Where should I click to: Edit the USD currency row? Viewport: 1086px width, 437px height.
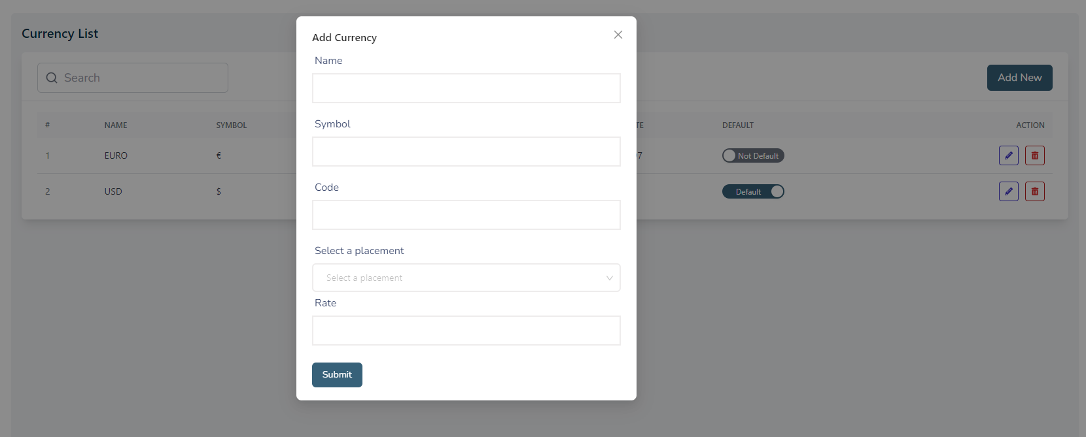point(1009,191)
